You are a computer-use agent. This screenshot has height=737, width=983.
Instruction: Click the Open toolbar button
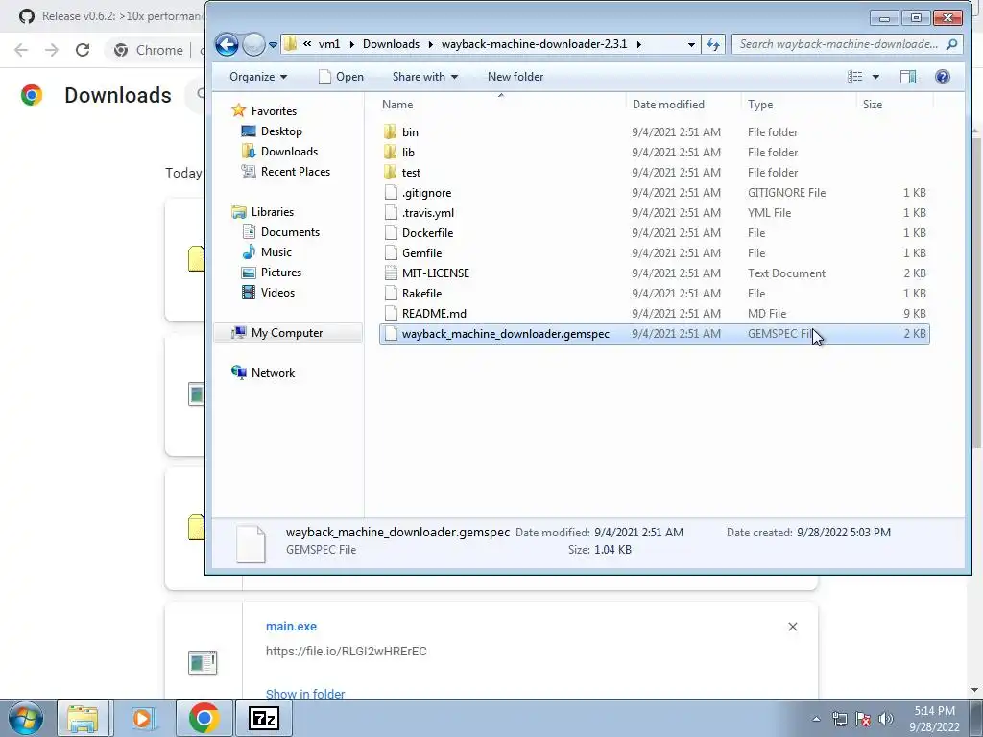click(x=341, y=77)
